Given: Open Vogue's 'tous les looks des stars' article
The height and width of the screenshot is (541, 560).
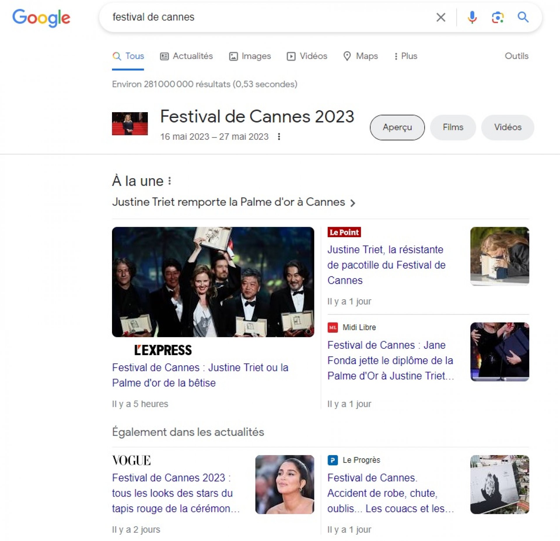Looking at the screenshot, I should point(176,493).
